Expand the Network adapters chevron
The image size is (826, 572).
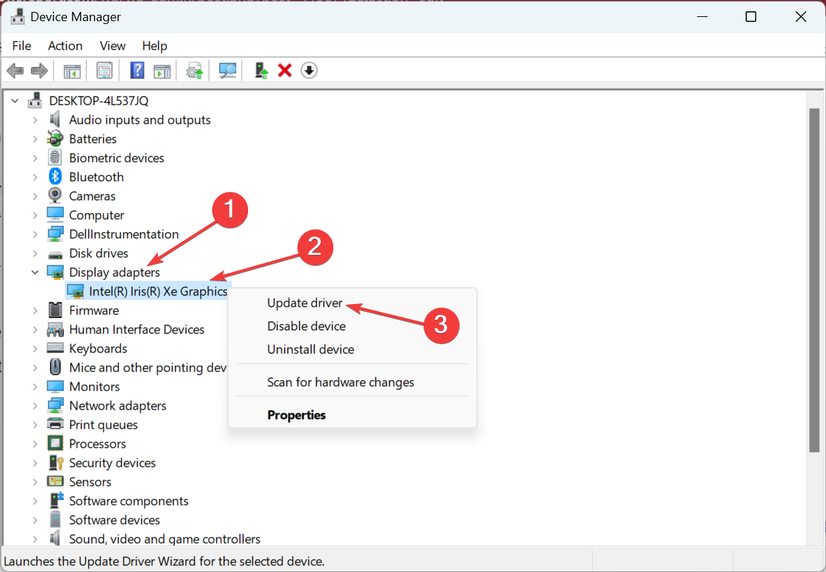35,406
